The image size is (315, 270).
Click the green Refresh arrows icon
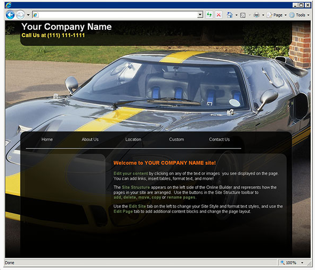tap(209, 15)
